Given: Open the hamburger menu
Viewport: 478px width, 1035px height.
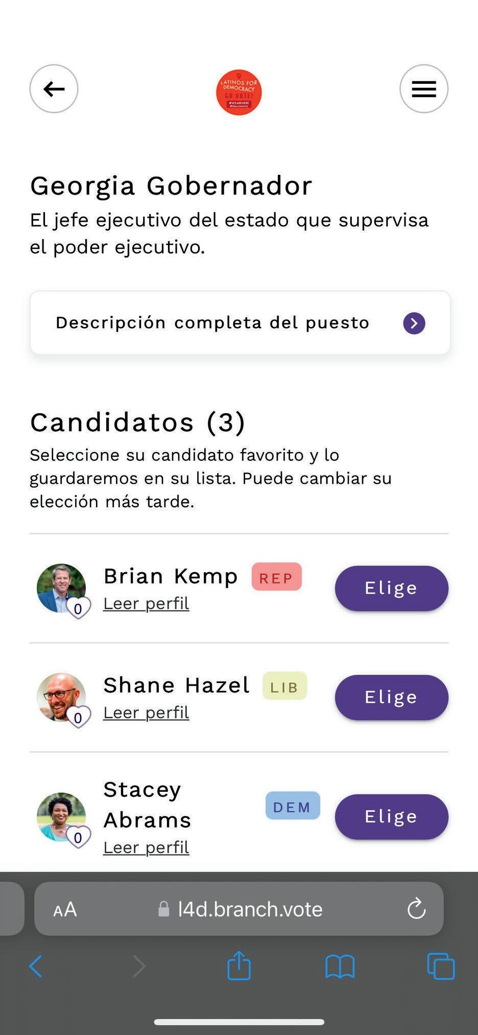Looking at the screenshot, I should pos(423,89).
